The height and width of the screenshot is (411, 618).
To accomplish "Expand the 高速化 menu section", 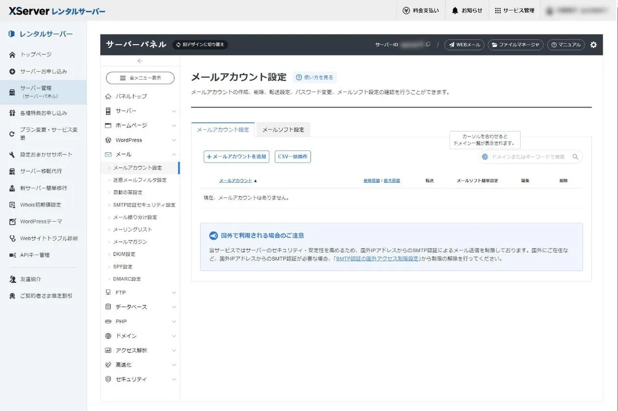I will (140, 365).
